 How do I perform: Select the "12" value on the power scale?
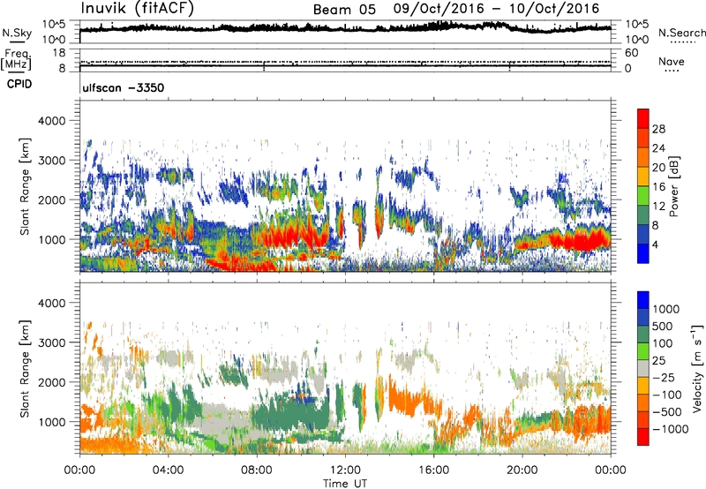(658, 207)
